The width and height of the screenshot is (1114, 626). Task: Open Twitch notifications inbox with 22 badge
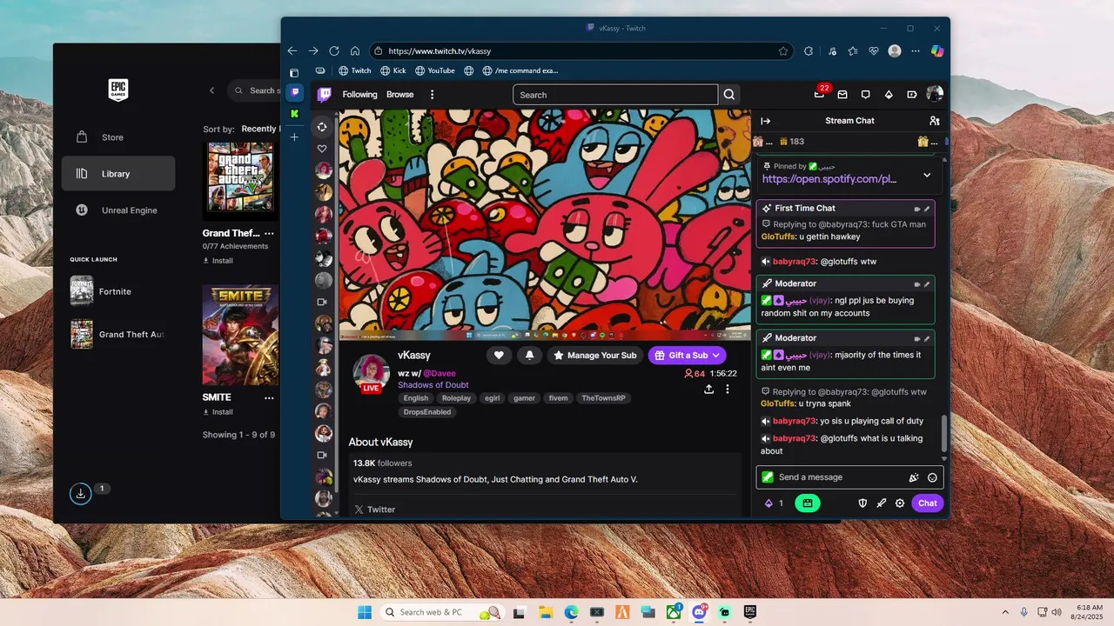point(819,94)
